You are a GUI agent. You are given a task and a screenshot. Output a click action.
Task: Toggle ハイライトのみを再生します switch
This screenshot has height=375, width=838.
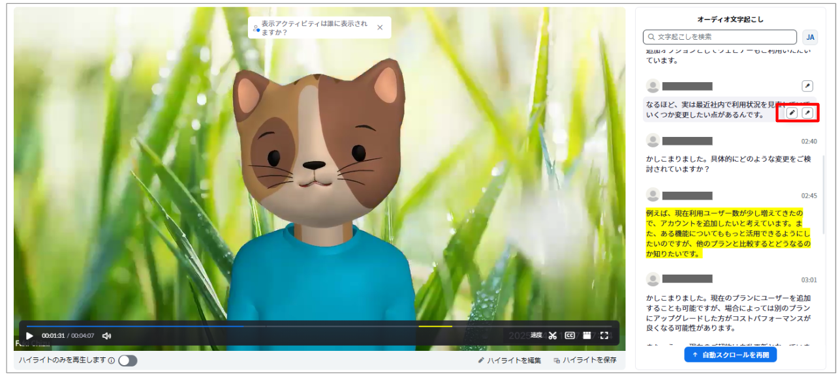[128, 361]
